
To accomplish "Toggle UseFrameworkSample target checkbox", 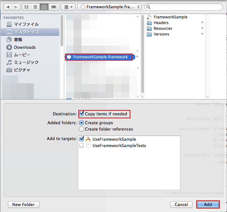I will (x=82, y=139).
